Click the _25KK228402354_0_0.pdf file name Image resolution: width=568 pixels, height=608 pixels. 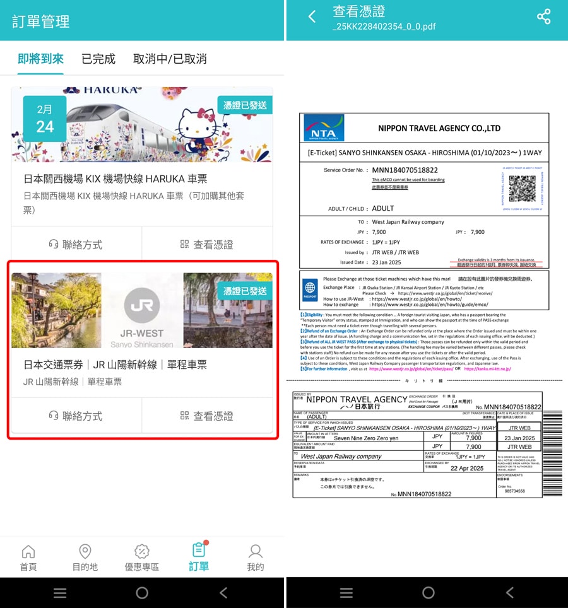pos(384,26)
